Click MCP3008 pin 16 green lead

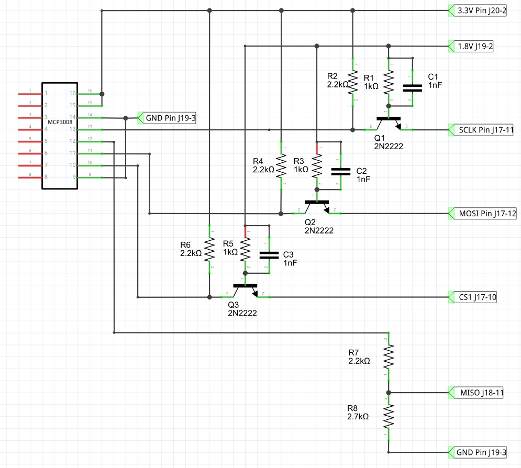pos(90,94)
